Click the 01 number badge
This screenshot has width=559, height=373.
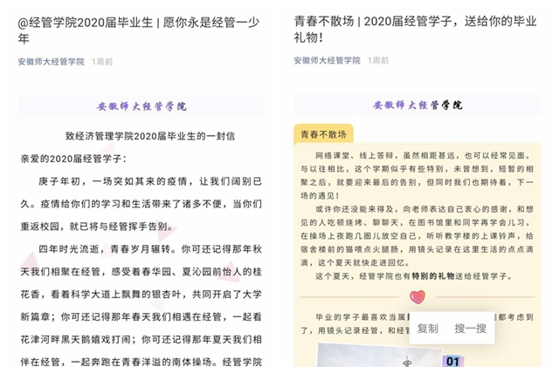452,361
